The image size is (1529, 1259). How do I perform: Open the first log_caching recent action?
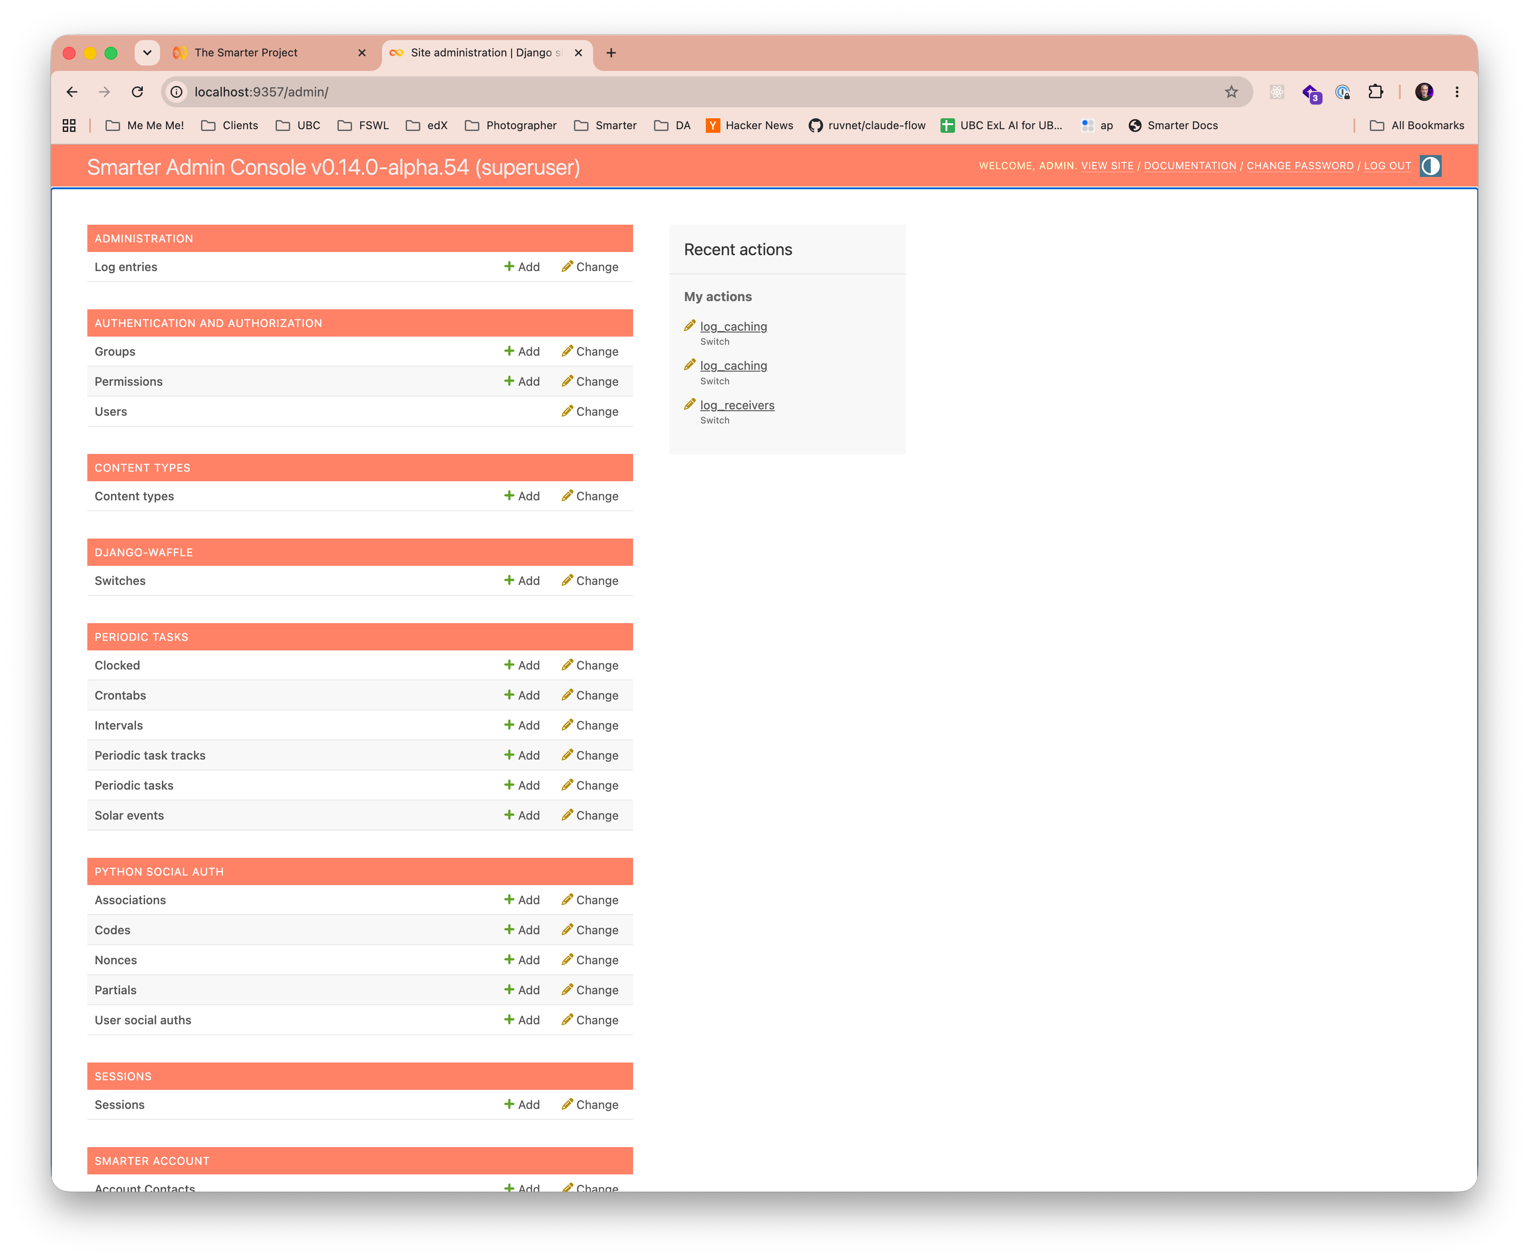tap(734, 327)
